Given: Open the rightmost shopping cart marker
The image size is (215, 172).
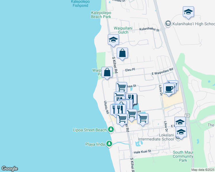Looking at the screenshot, I should click(143, 118).
